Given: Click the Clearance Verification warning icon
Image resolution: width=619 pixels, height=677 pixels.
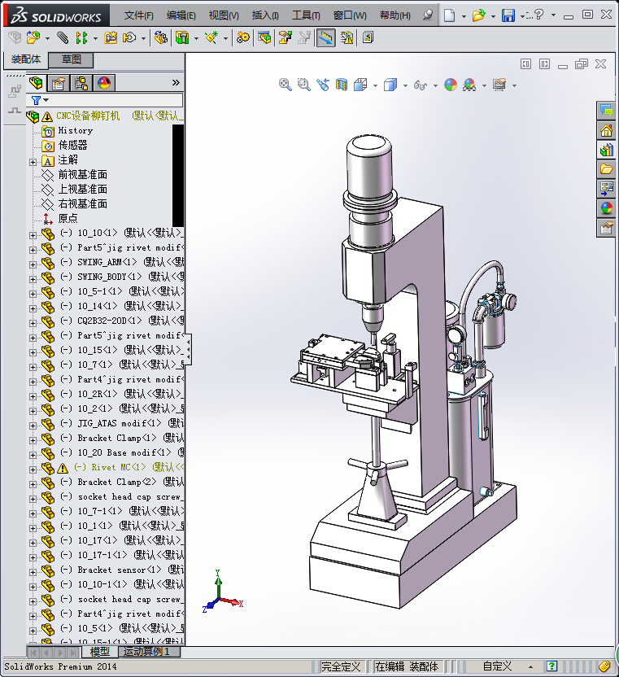Looking at the screenshot, I should point(347,38).
